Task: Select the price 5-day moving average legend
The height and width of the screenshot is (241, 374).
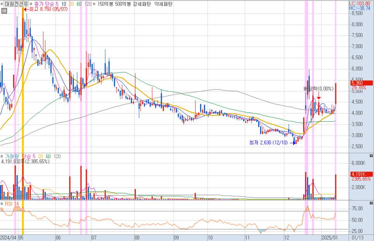Action: click(x=57, y=4)
